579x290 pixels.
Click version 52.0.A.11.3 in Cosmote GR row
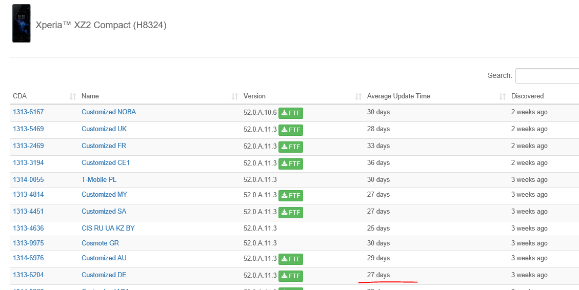pyautogui.click(x=260, y=243)
